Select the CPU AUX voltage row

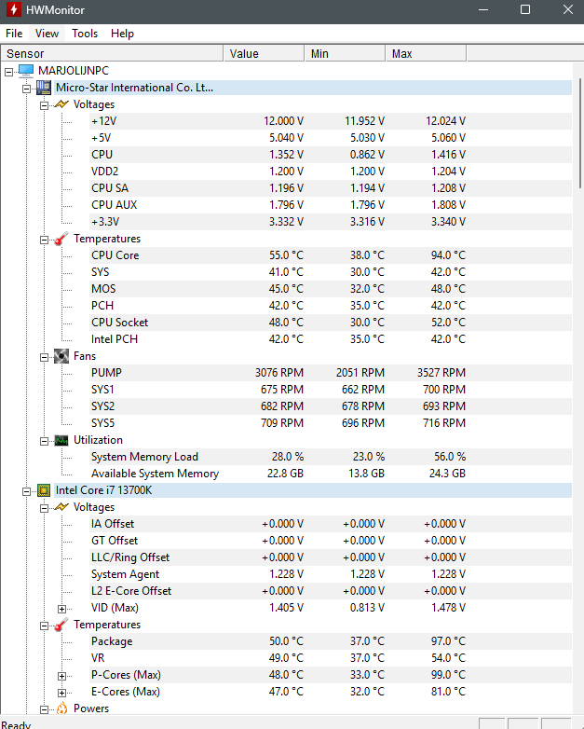click(x=331, y=204)
